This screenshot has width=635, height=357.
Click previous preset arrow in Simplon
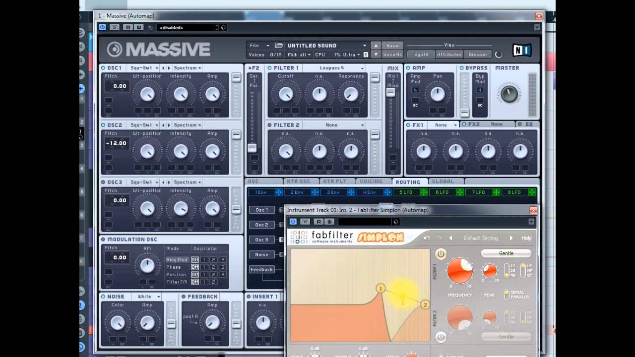point(450,238)
